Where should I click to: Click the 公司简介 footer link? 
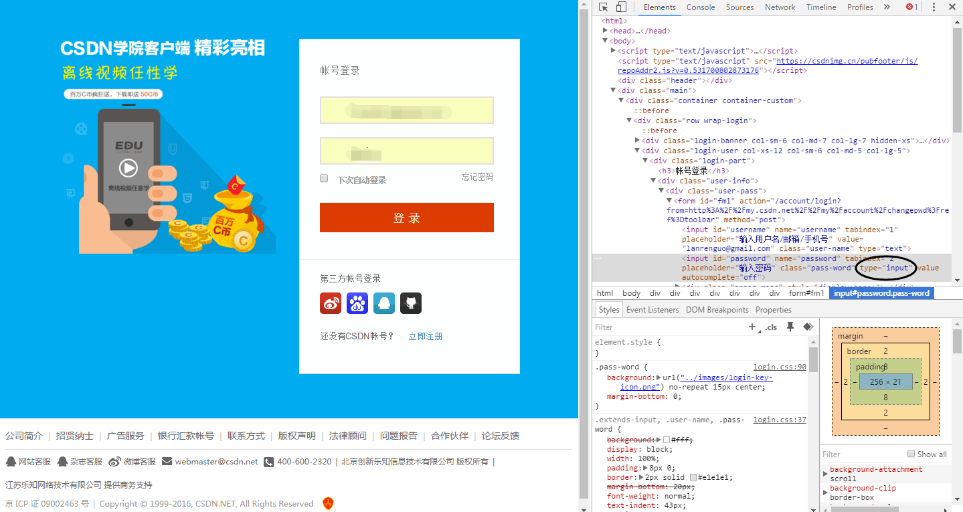coord(24,436)
